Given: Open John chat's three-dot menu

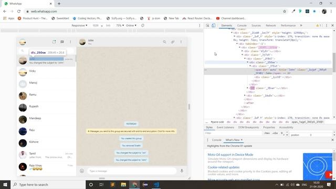Looking at the screenshot, I should click(x=181, y=42).
